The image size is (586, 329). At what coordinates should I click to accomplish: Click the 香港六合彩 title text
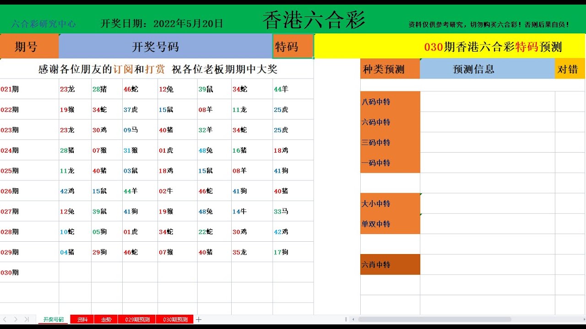pos(314,20)
